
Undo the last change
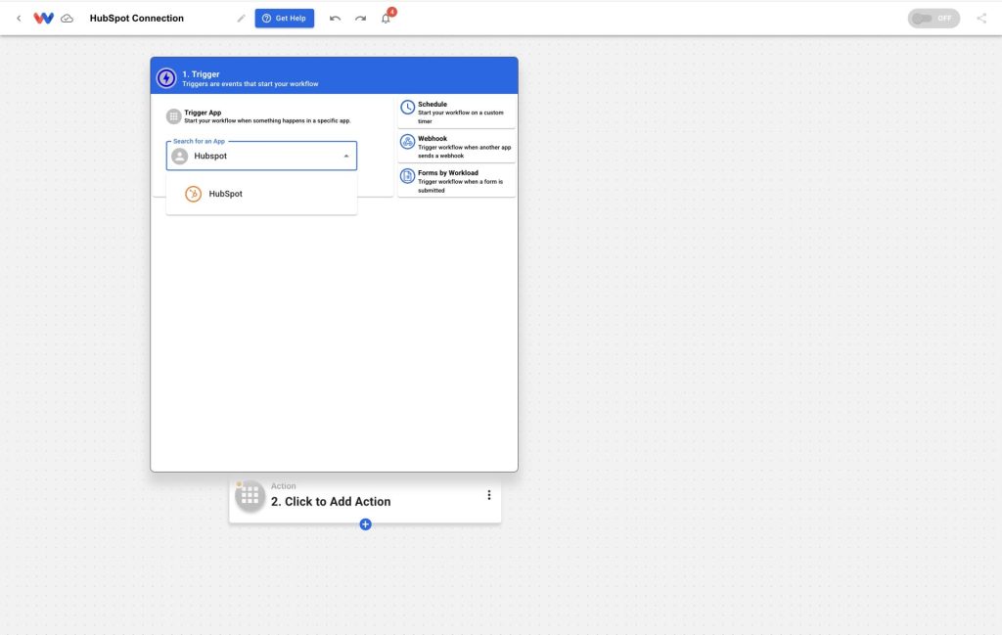click(335, 19)
